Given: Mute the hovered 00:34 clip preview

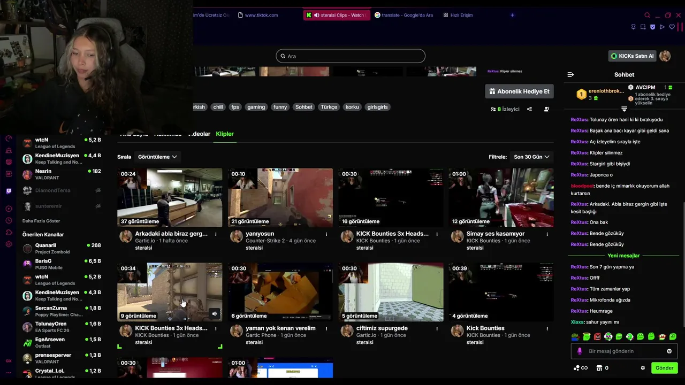Looking at the screenshot, I should point(215,314).
